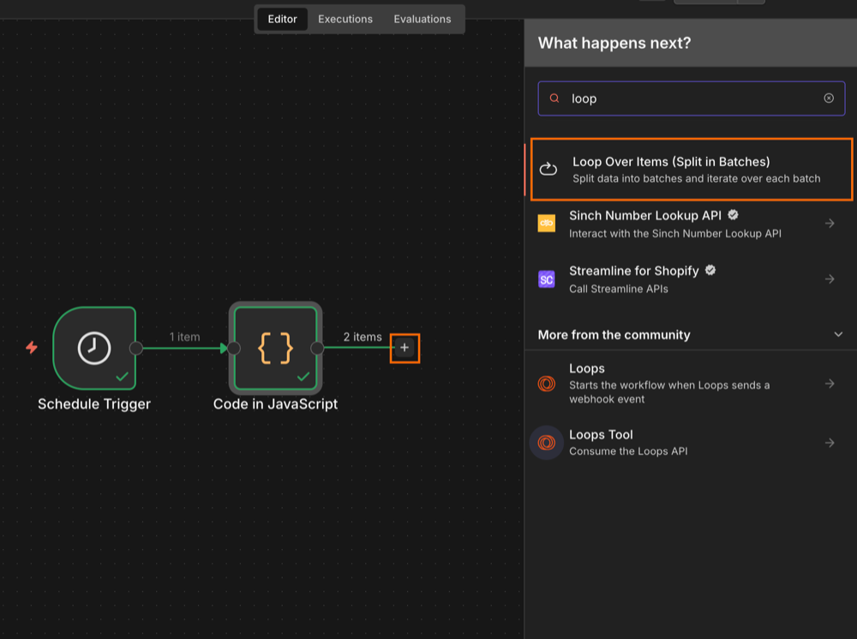Clear the loop search query
Viewport: 857px width, 639px height.
tap(829, 98)
